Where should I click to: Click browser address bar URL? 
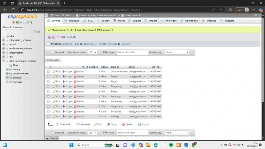pos(83,10)
